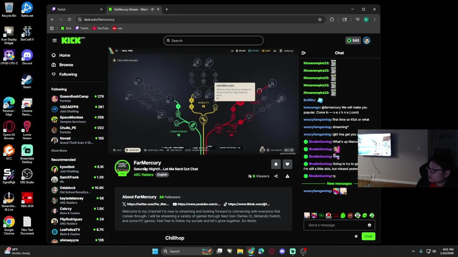Image resolution: width=458 pixels, height=257 pixels.
Task: Open a new browser tab
Action: (x=166, y=9)
